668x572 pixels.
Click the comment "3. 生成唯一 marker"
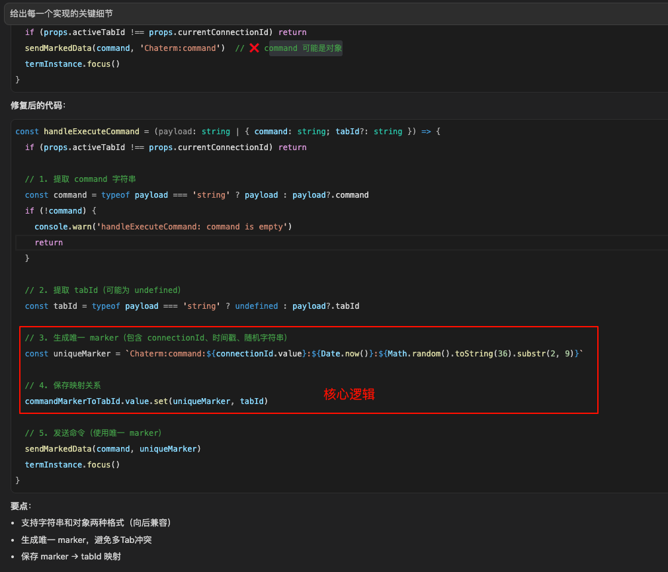coord(155,338)
